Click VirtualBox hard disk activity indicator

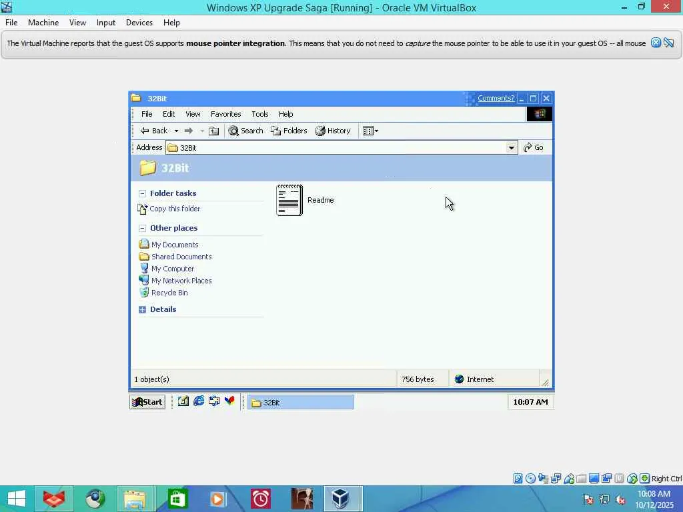518,479
